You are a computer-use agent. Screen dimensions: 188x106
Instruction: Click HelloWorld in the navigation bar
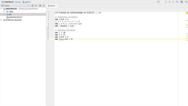tap(7, 2)
